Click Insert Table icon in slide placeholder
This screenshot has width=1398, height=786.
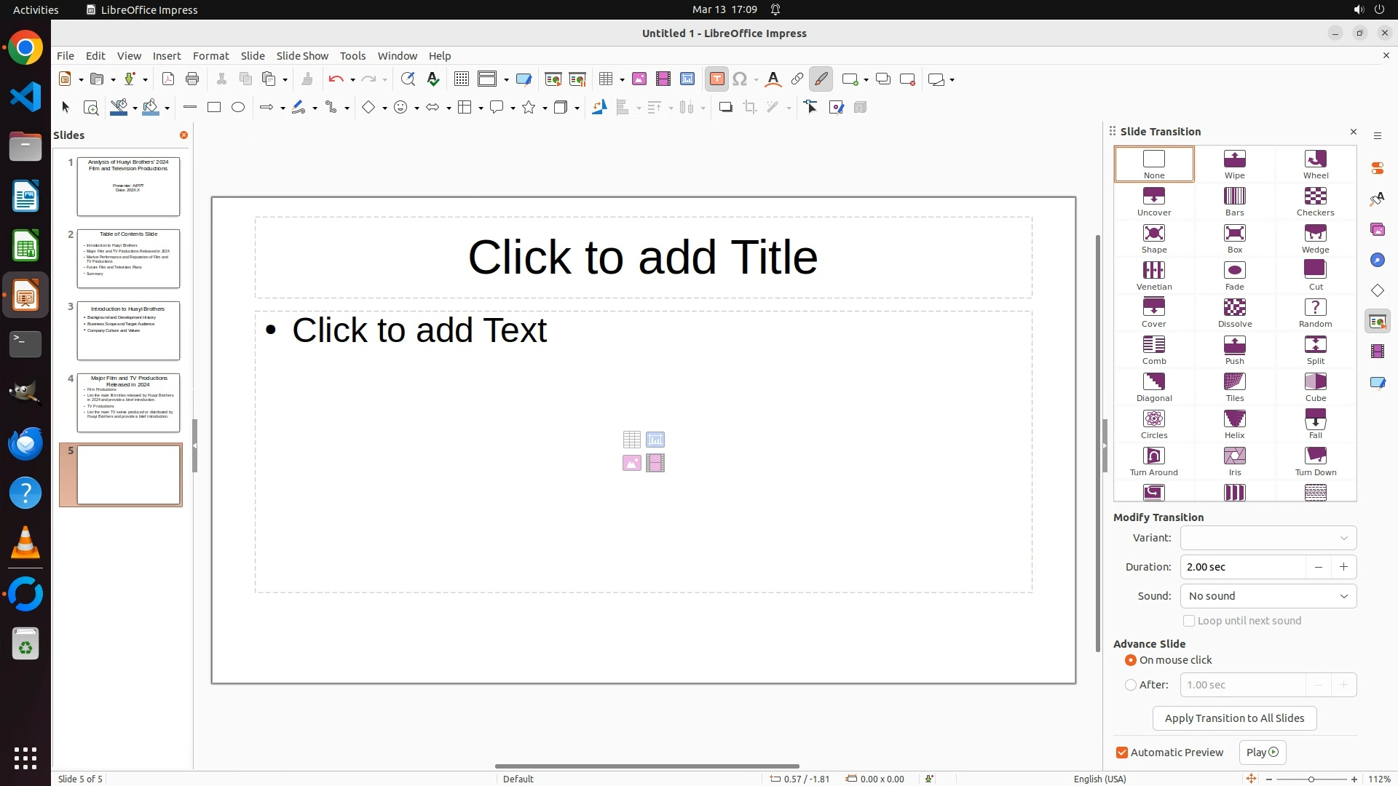point(631,440)
